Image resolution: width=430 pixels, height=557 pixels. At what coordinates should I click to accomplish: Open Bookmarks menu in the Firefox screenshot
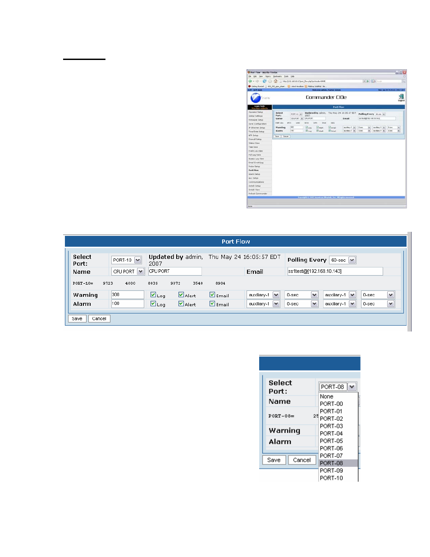click(x=277, y=76)
